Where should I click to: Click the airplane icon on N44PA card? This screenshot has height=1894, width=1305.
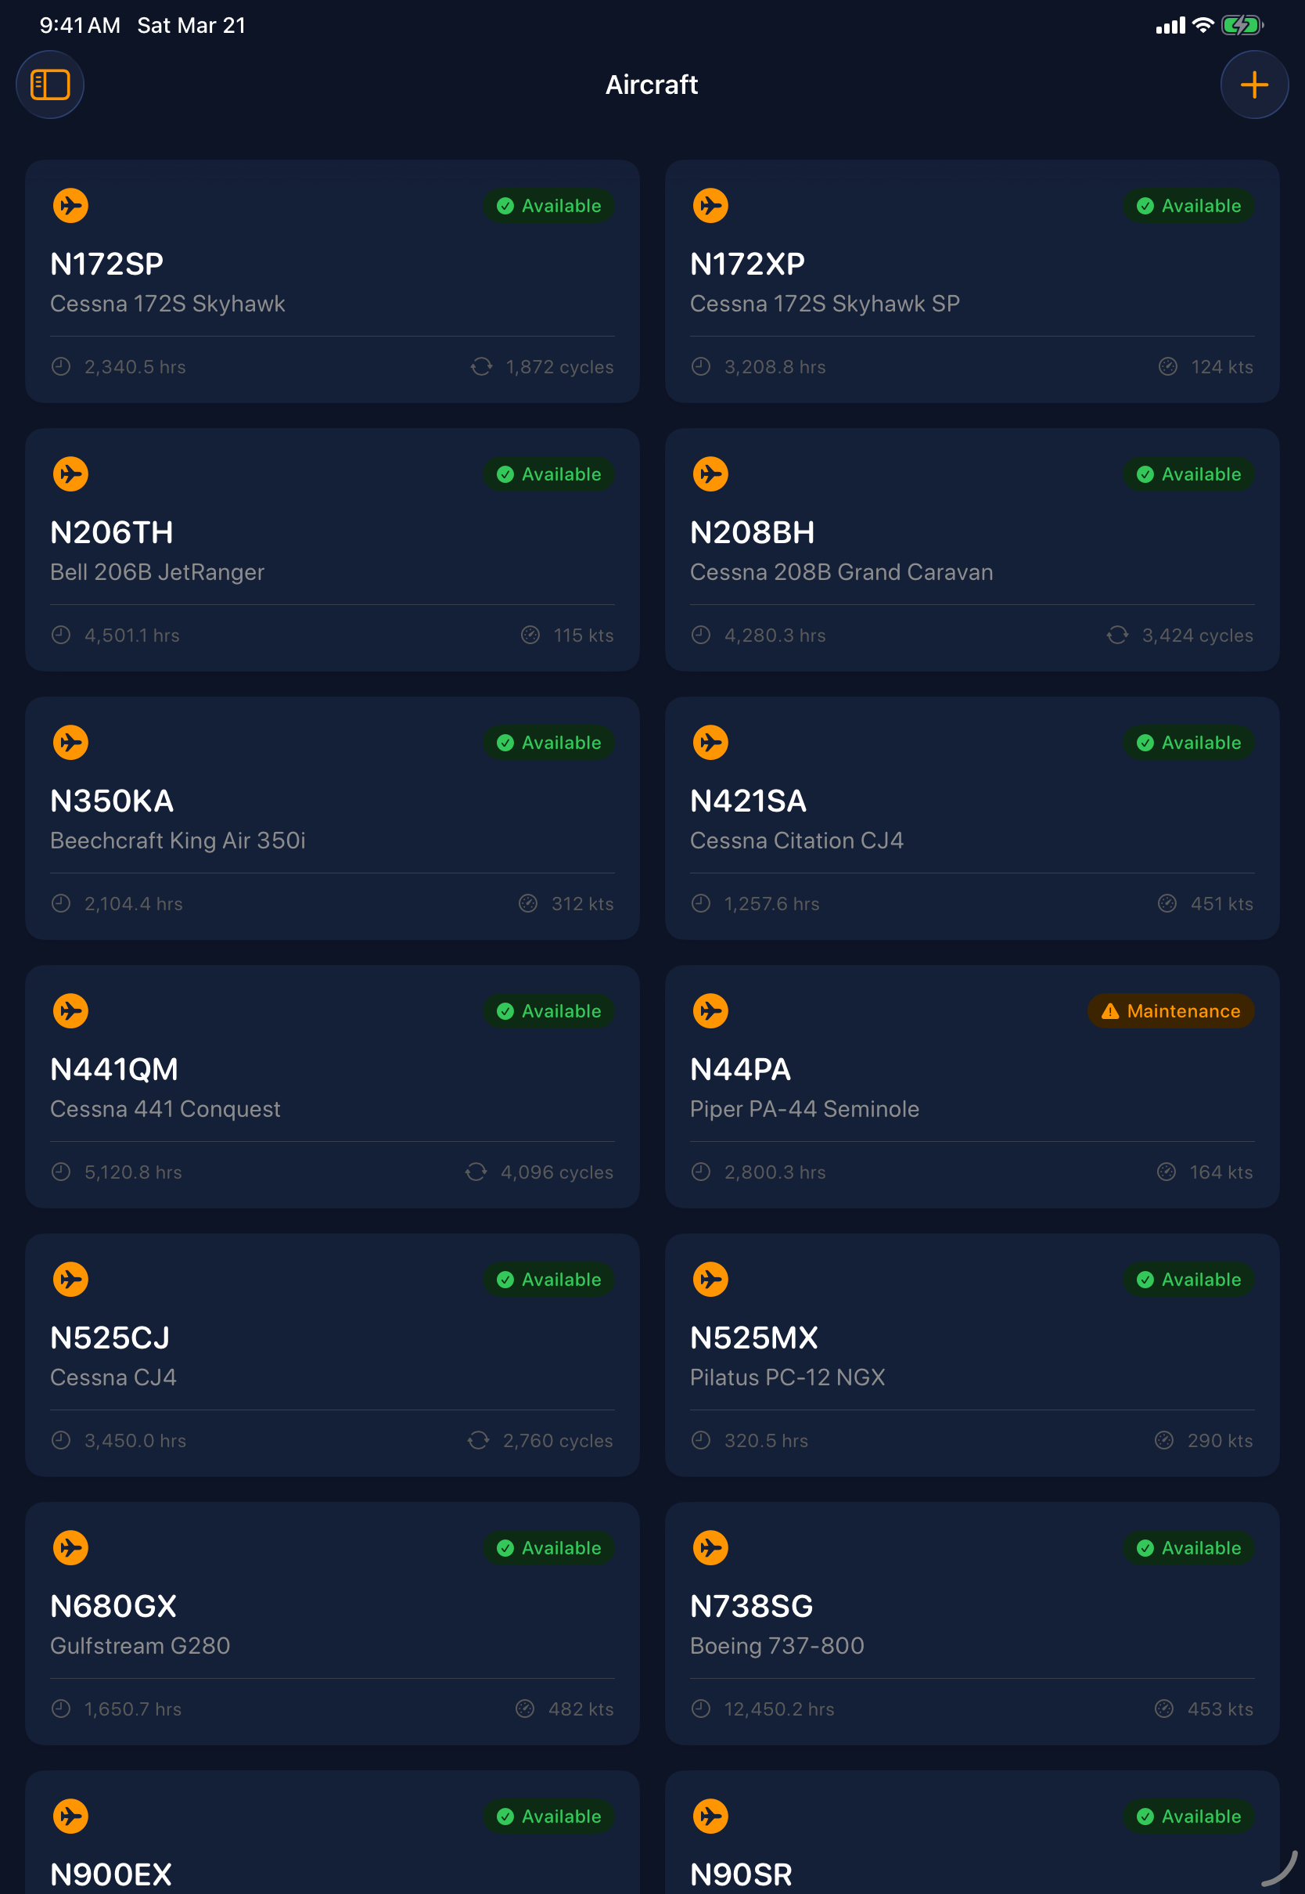710,1011
